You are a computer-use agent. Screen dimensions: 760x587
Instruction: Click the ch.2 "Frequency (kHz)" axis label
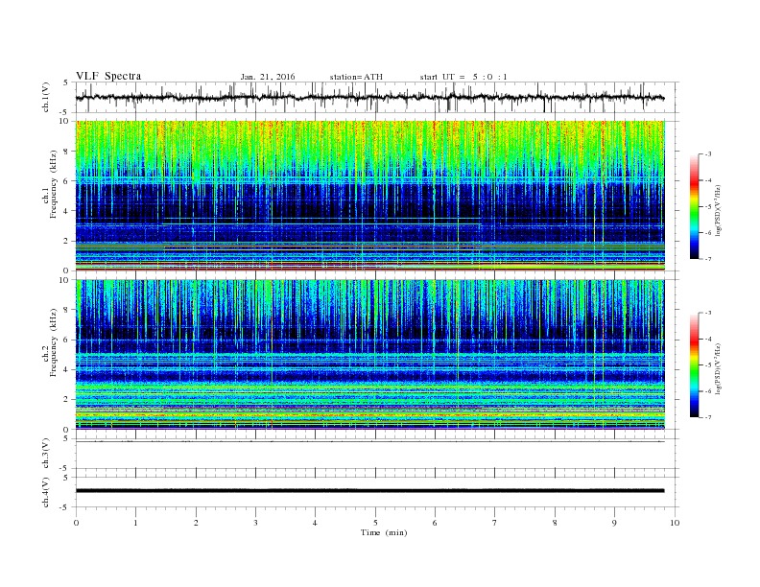tap(53, 341)
